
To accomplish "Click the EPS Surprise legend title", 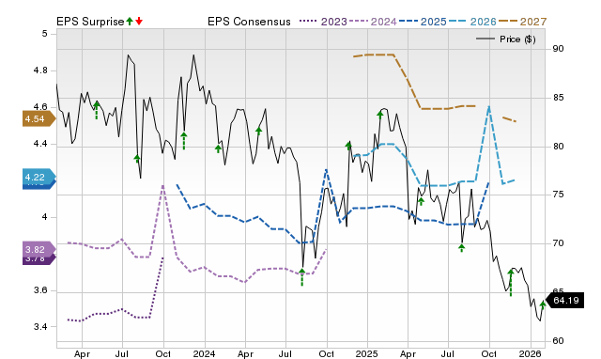I will pos(90,22).
